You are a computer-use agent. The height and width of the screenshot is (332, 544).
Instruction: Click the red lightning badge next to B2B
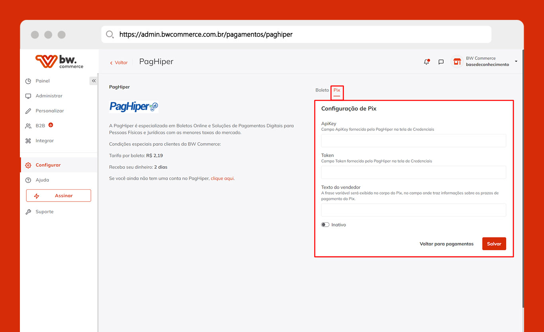click(x=51, y=125)
